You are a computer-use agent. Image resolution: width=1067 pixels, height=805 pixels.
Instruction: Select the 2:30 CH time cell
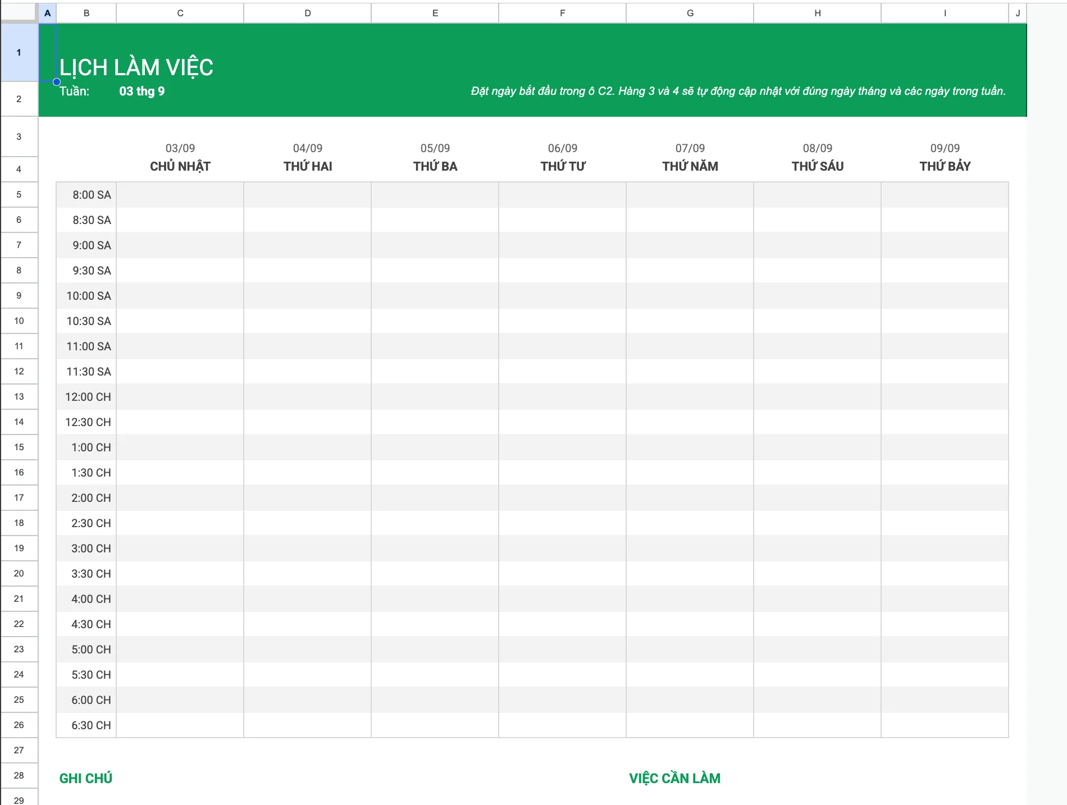(86, 523)
